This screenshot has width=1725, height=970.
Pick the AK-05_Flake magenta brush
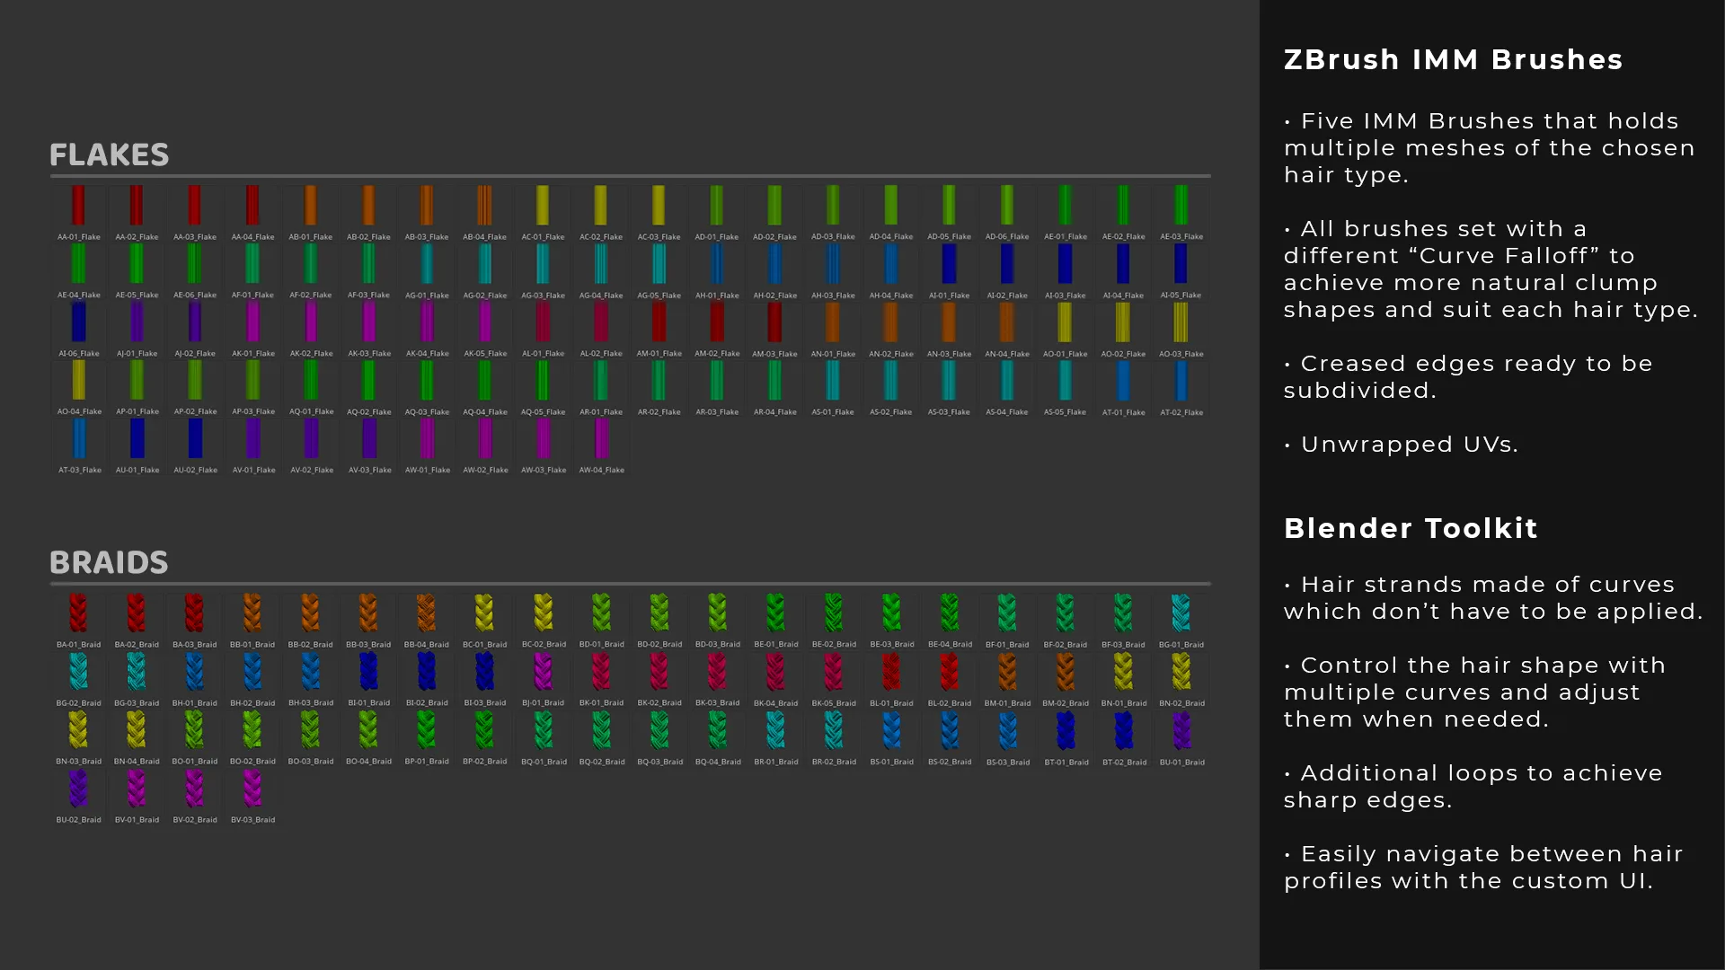click(x=485, y=323)
